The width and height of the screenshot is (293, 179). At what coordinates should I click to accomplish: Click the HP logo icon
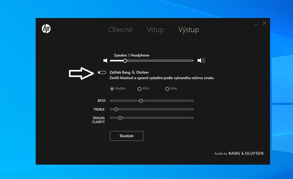pyautogui.click(x=46, y=29)
